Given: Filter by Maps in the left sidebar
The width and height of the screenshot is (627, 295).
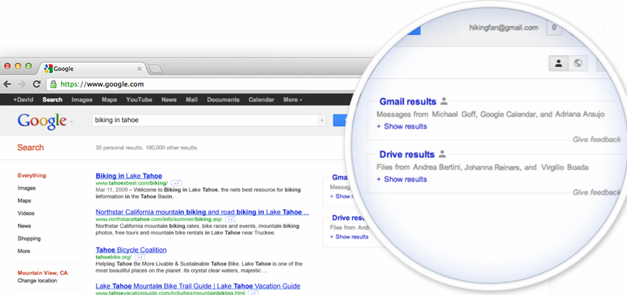Looking at the screenshot, I should [x=24, y=201].
